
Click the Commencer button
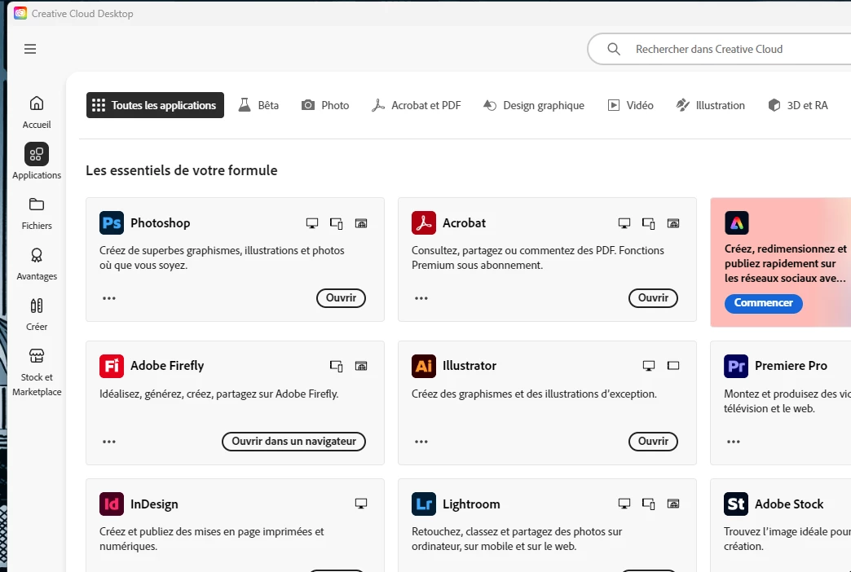click(x=763, y=303)
